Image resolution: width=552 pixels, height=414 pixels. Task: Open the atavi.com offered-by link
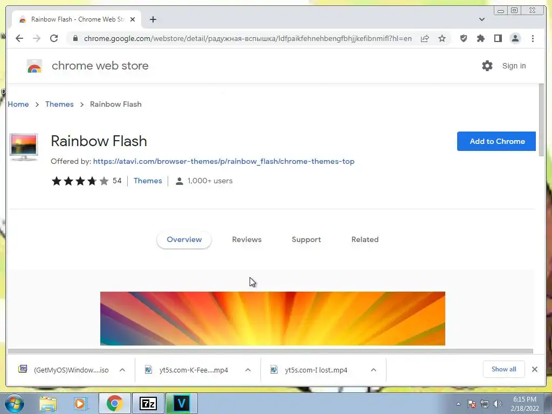(x=224, y=161)
